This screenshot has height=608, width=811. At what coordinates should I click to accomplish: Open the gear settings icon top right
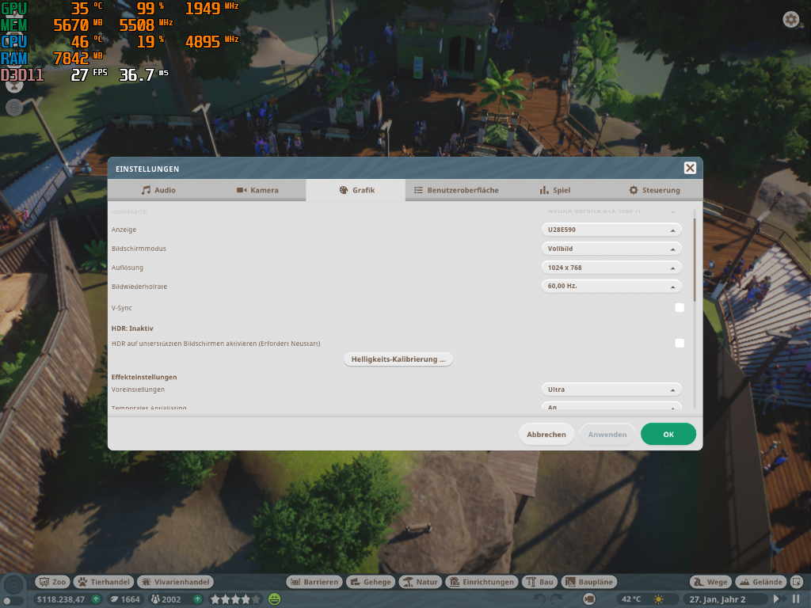pyautogui.click(x=791, y=20)
